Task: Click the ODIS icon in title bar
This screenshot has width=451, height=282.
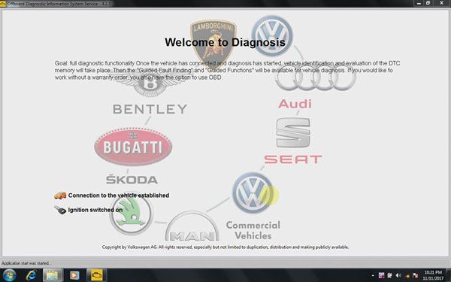Action: (x=3, y=4)
